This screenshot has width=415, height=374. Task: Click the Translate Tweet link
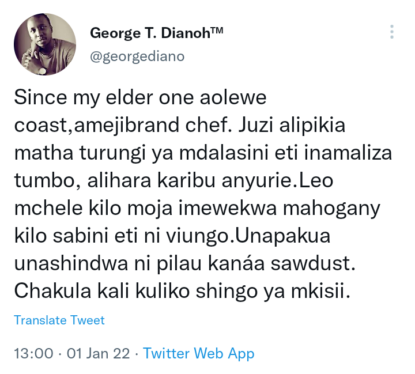pos(59,320)
